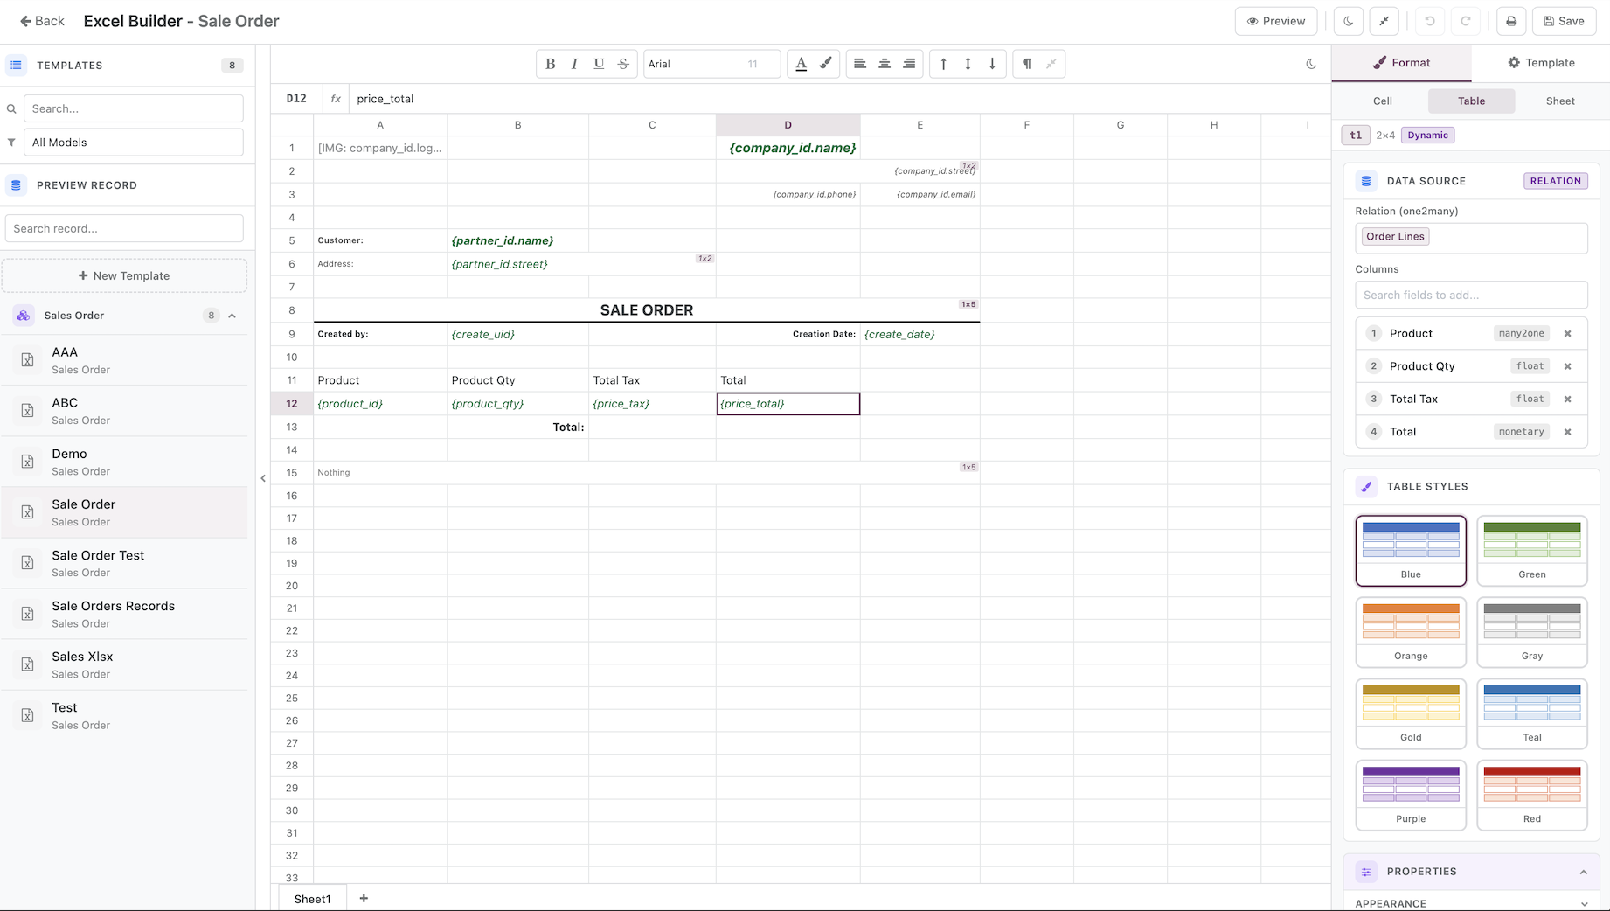
Task: Open the template Preview
Action: click(x=1276, y=21)
